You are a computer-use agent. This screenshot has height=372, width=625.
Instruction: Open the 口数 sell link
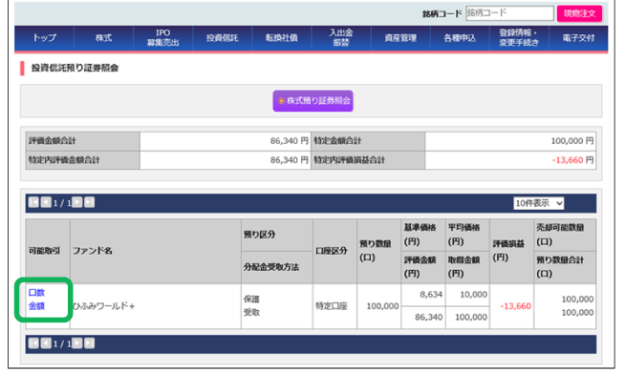click(x=36, y=293)
